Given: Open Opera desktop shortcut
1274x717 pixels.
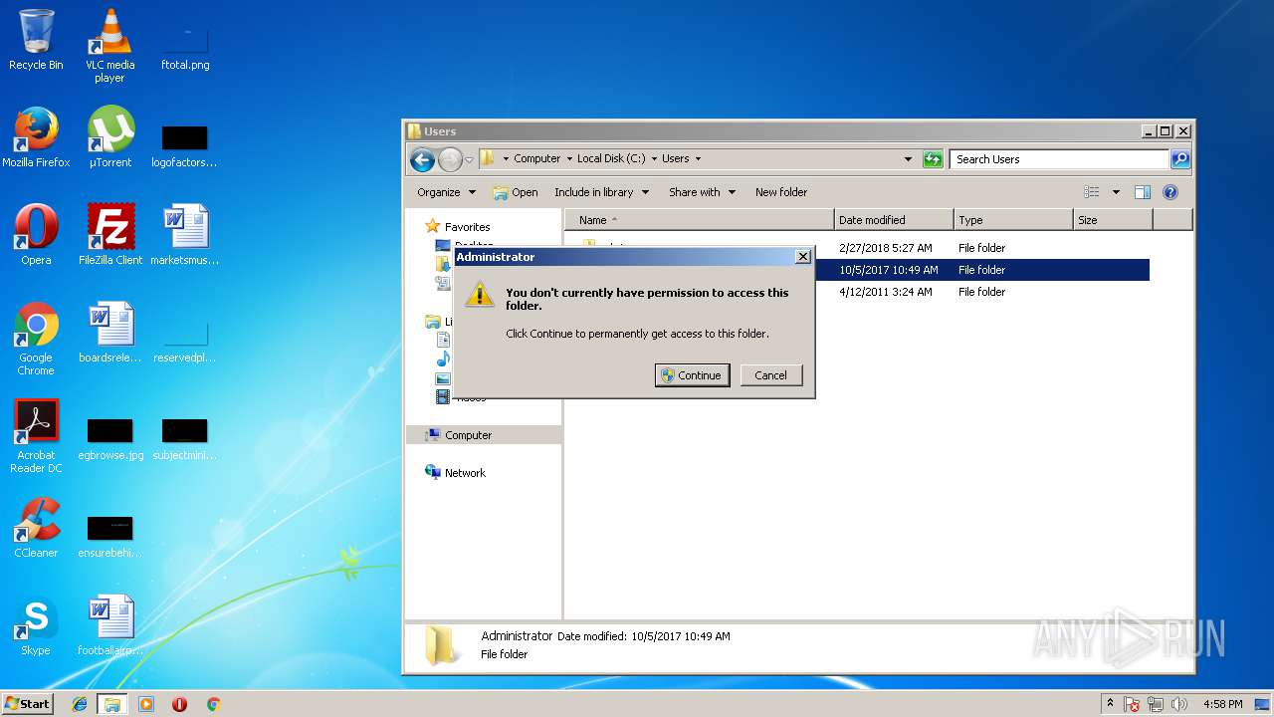Looking at the screenshot, I should click(x=36, y=235).
